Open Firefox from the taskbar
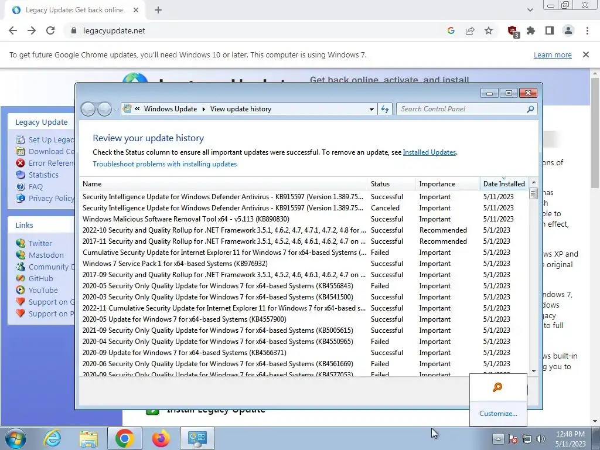 161,438
